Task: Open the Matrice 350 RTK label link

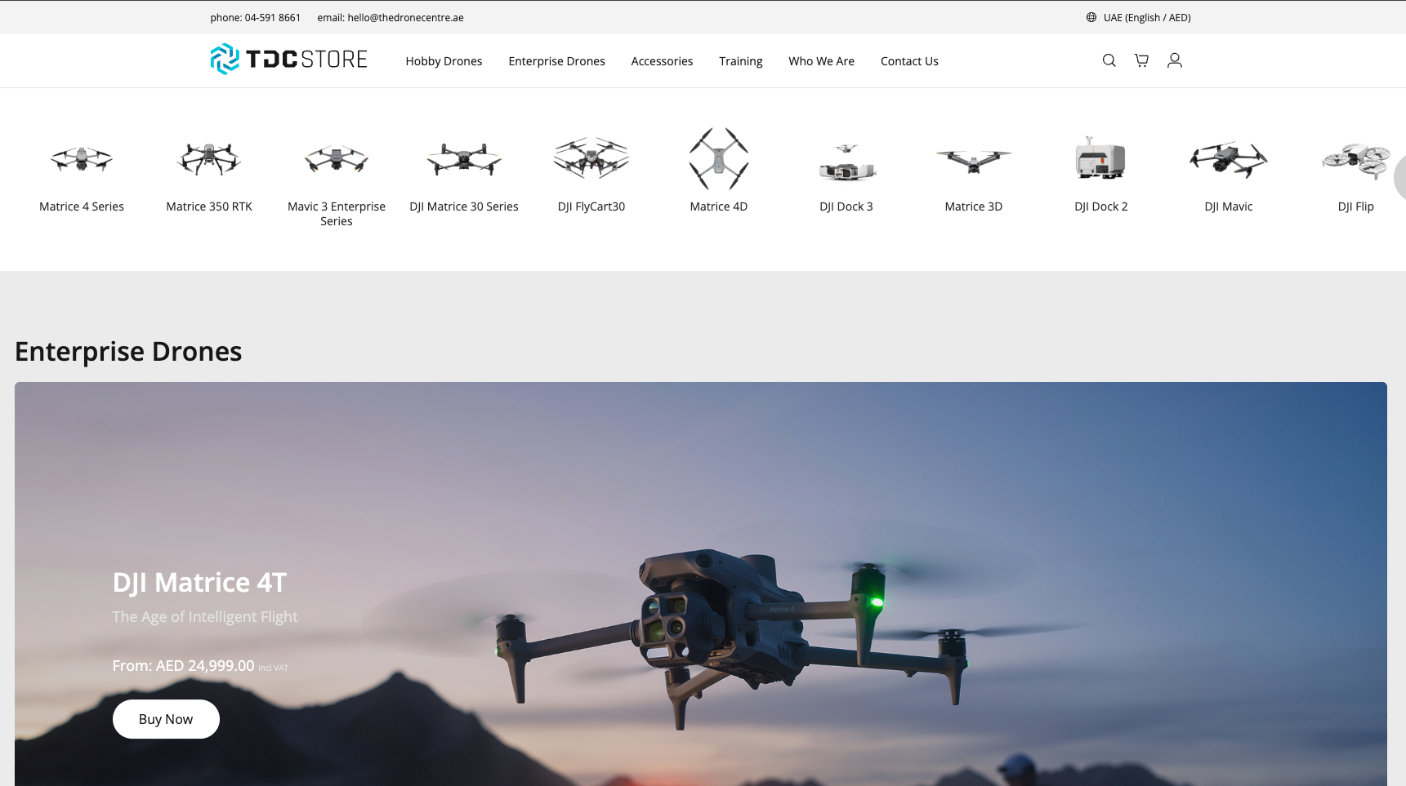Action: pos(209,206)
